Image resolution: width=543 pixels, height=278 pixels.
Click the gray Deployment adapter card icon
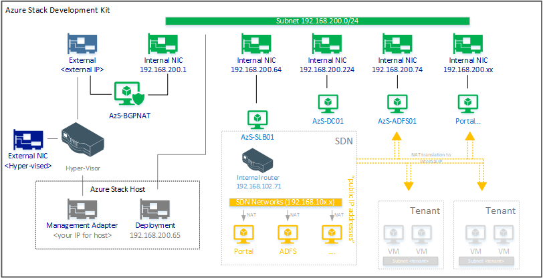click(x=154, y=209)
